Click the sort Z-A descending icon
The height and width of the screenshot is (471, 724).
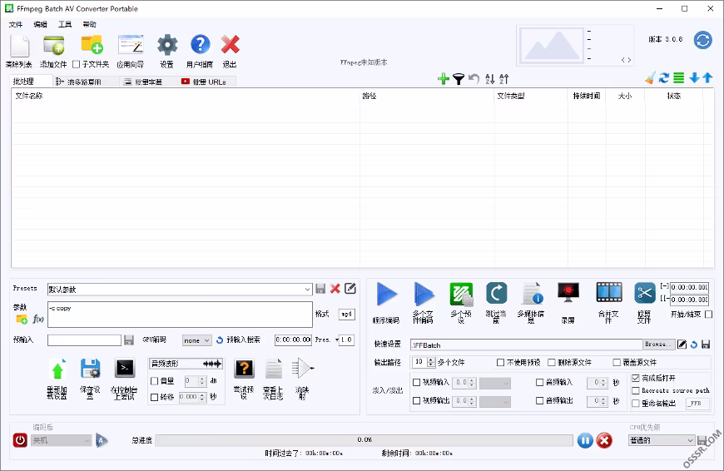504,79
